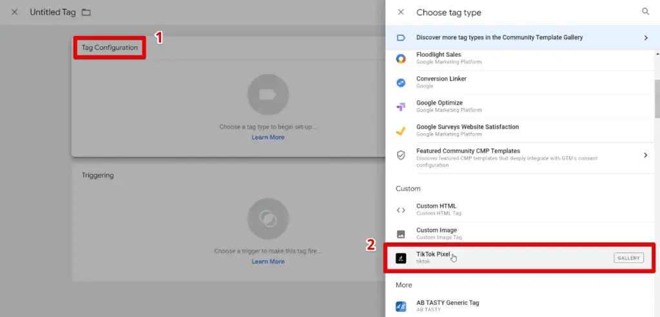Close the Untitled Tag editor
Viewport: 660px width, 317px height.
click(x=14, y=12)
